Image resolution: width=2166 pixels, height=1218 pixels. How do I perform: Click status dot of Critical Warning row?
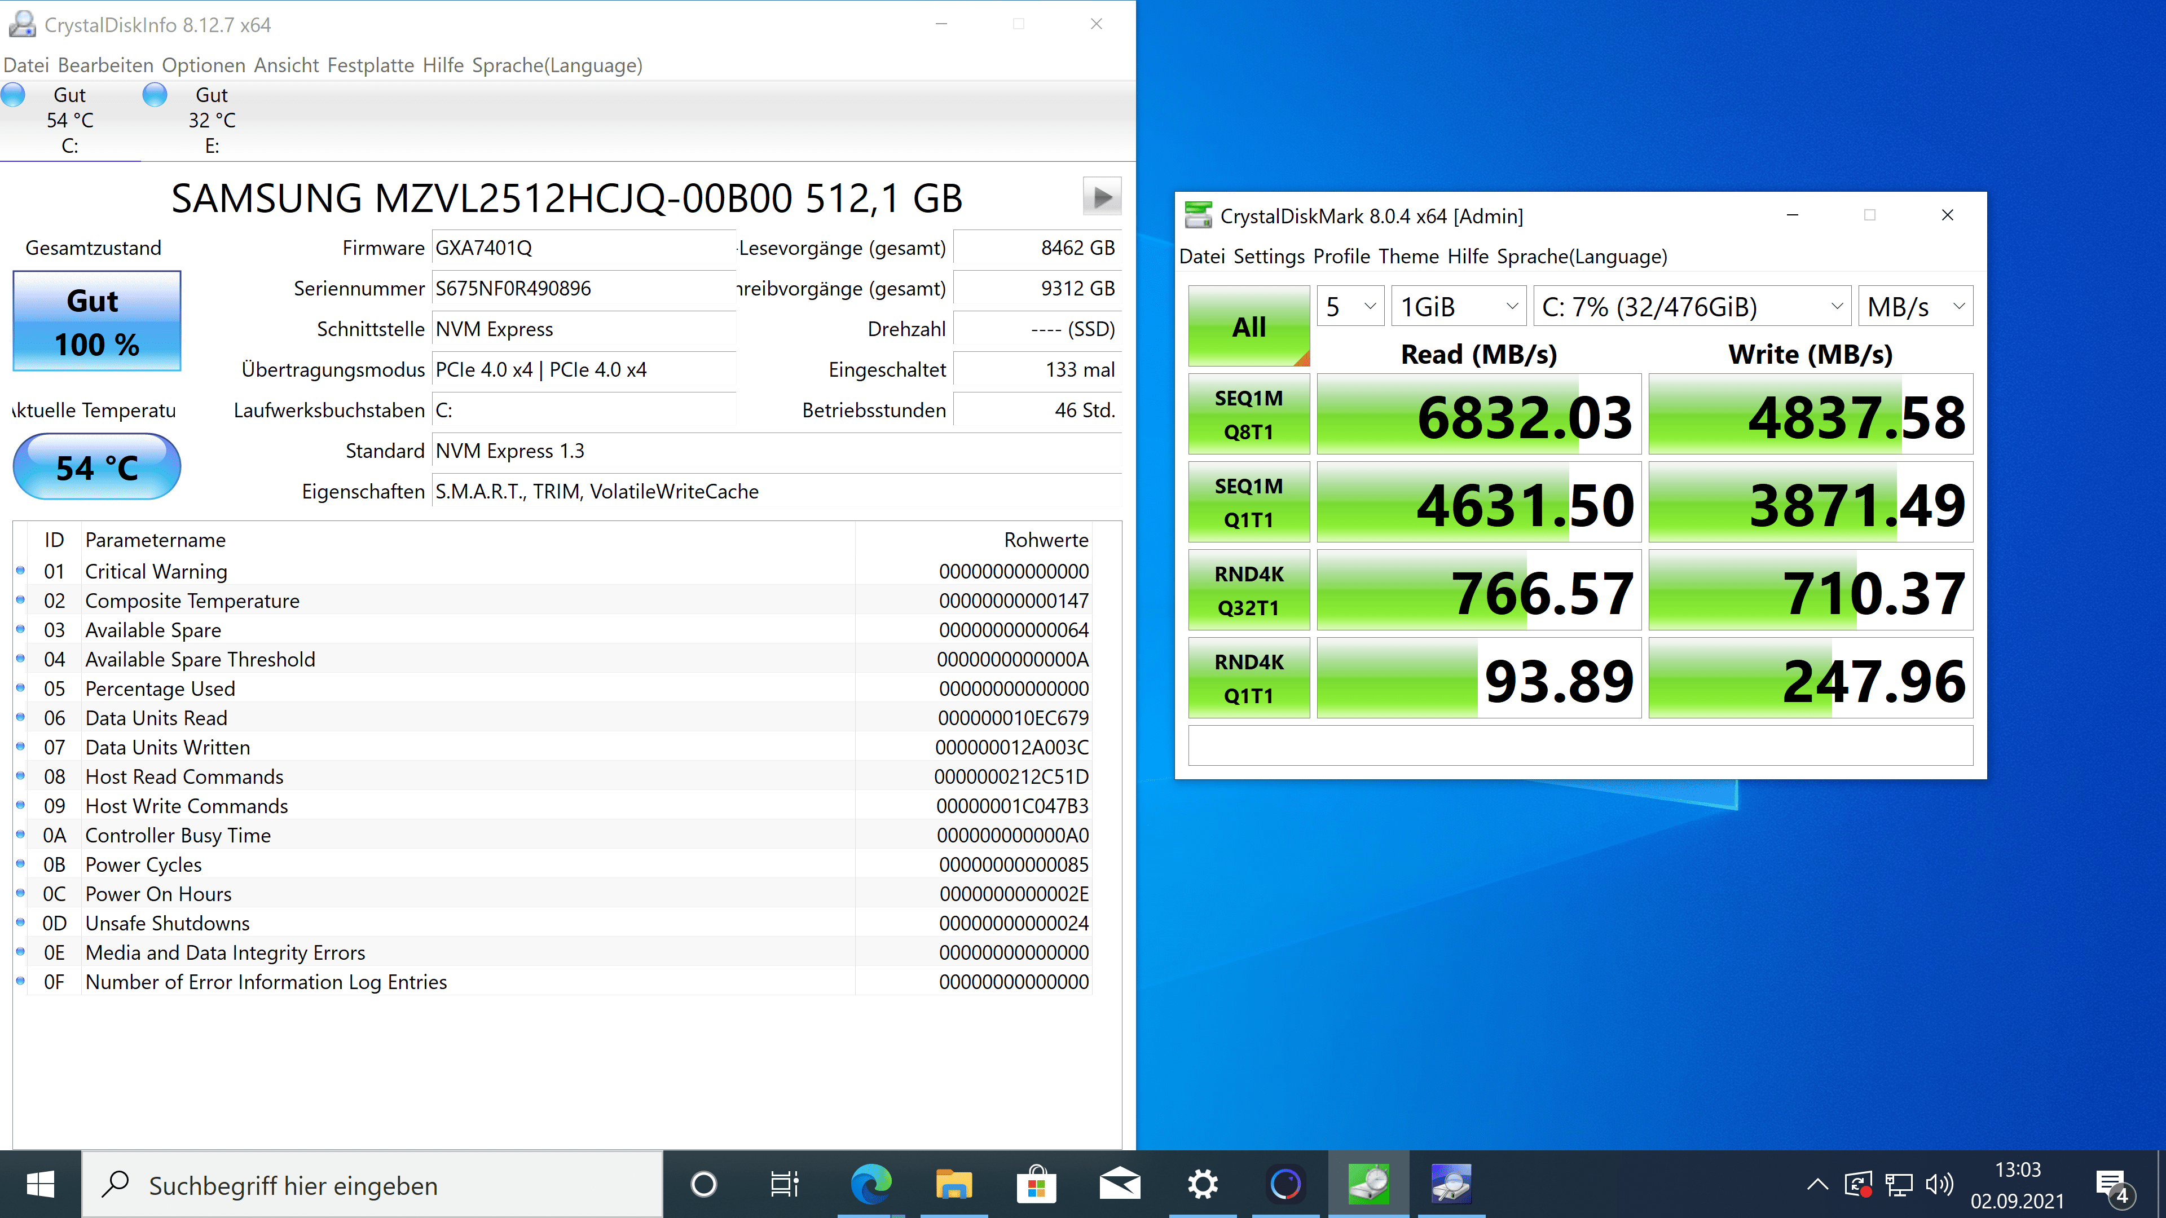20,571
